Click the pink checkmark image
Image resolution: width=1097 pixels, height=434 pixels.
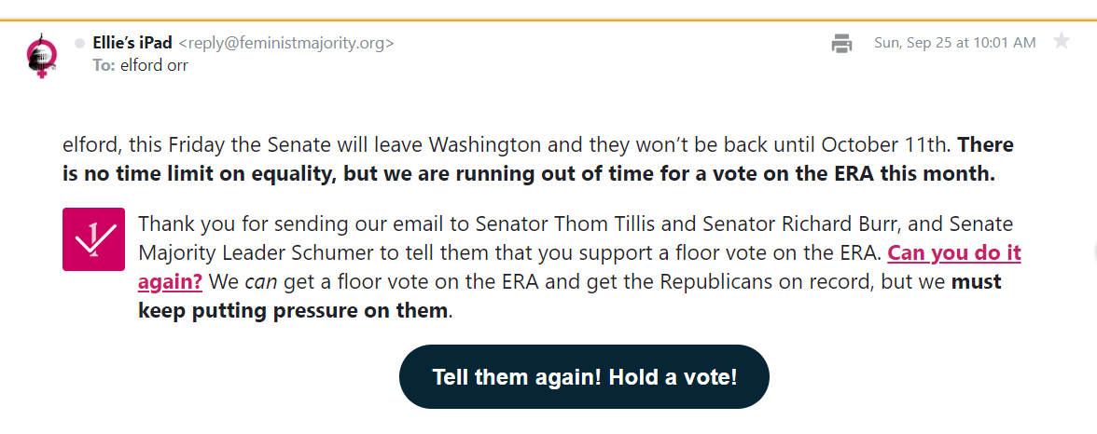pos(93,239)
